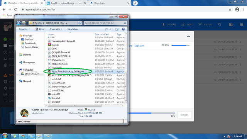Open Chrome from the taskbar
Image resolution: width=247 pixels, height=139 pixels.
tap(23, 136)
